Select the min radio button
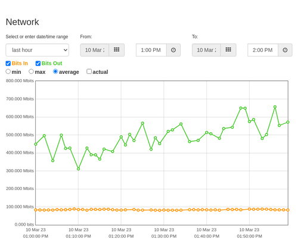Viewport: 298px width, 240px height. click(x=8, y=71)
